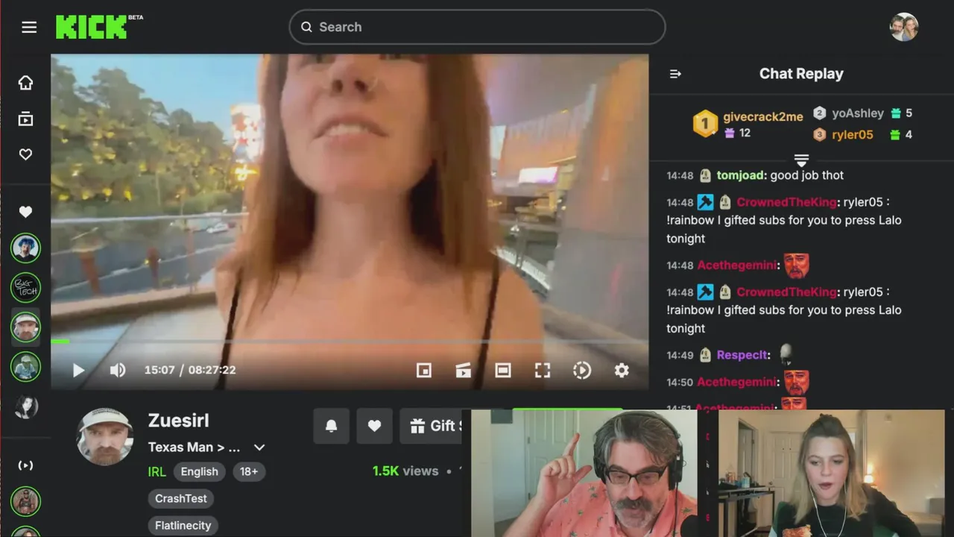
Task: Open video settings gear
Action: 622,370
